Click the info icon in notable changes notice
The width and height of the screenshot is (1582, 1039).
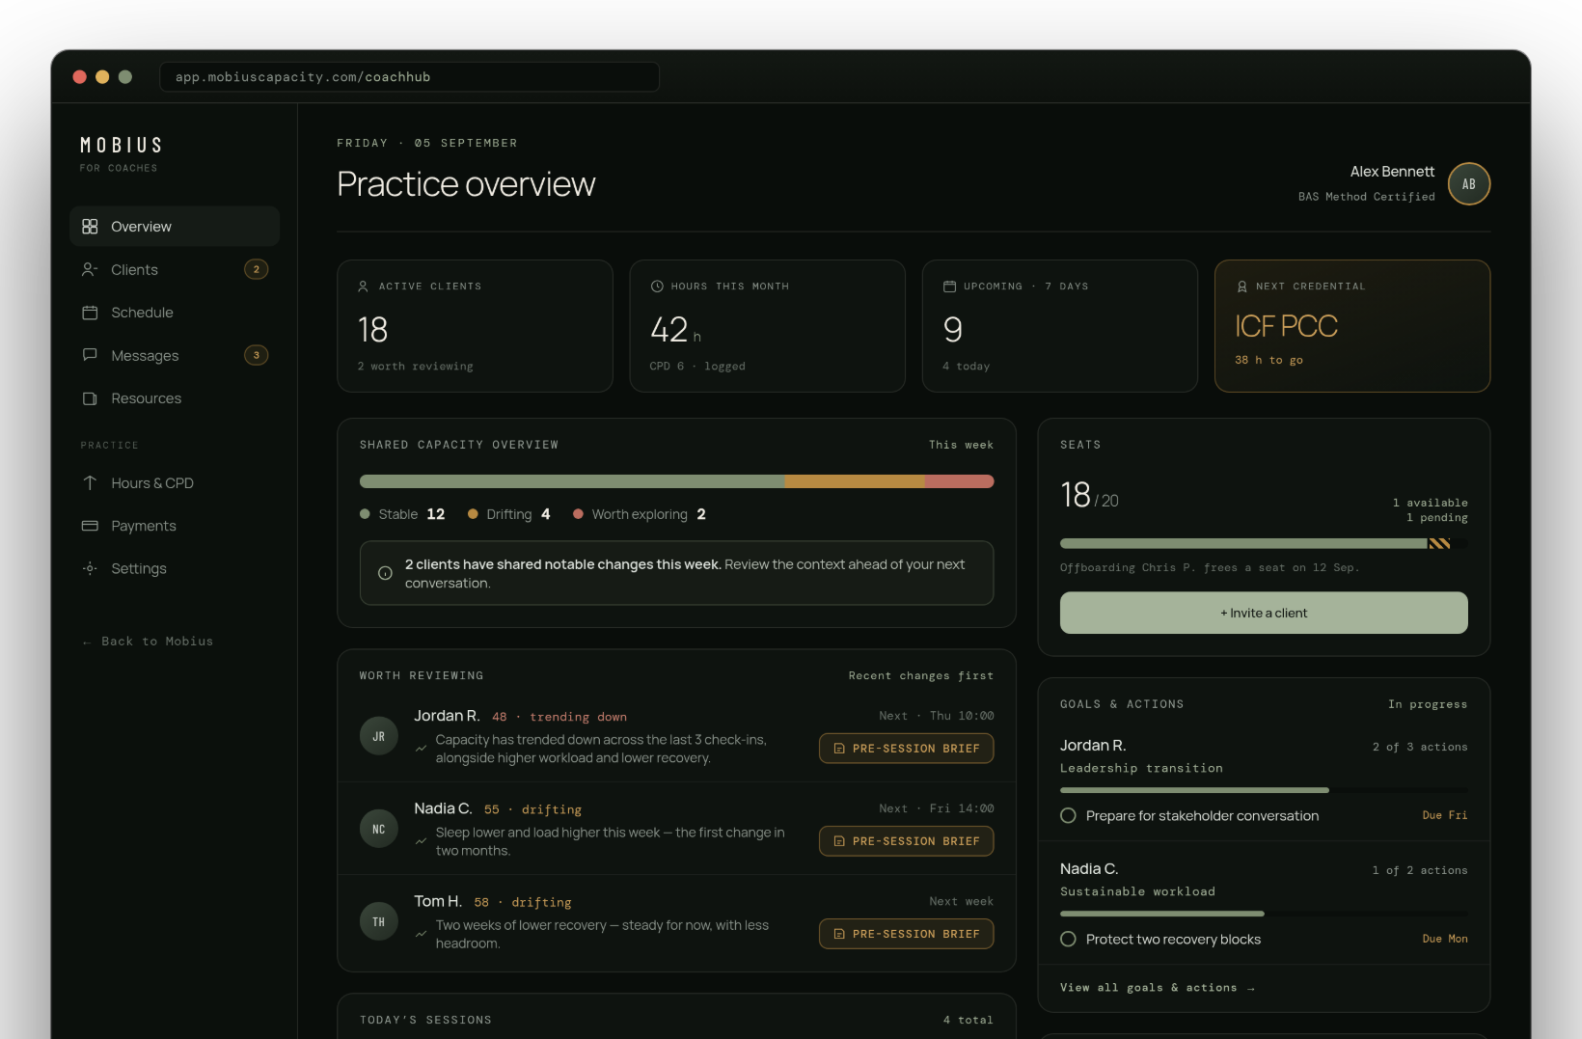point(385,573)
